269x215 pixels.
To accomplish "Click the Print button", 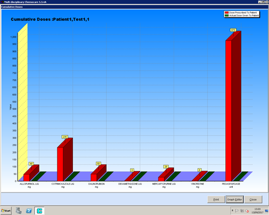I will click(216, 200).
